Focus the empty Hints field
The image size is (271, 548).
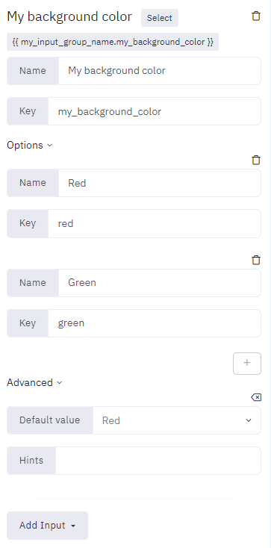pos(158,461)
